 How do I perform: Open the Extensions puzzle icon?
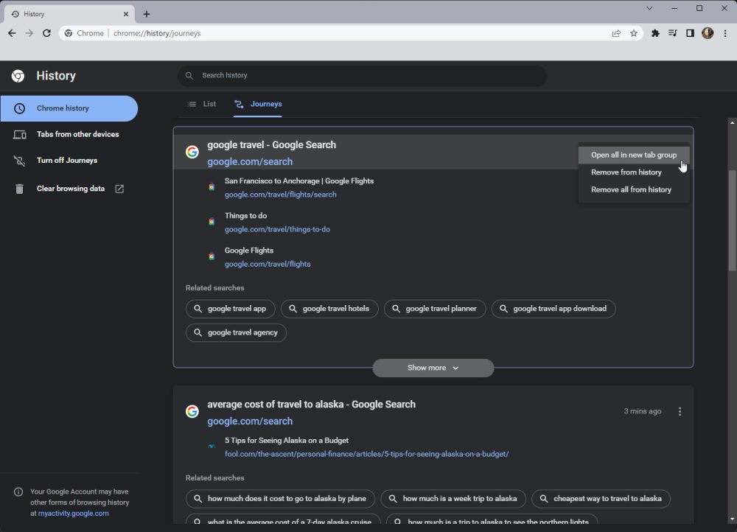pos(654,33)
